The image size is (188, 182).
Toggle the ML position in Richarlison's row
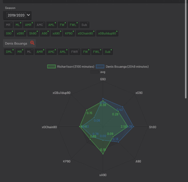point(18,25)
